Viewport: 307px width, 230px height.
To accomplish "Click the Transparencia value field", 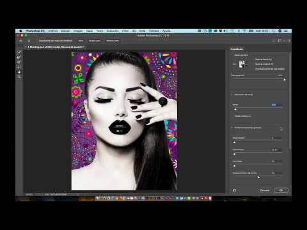I will coord(280,75).
